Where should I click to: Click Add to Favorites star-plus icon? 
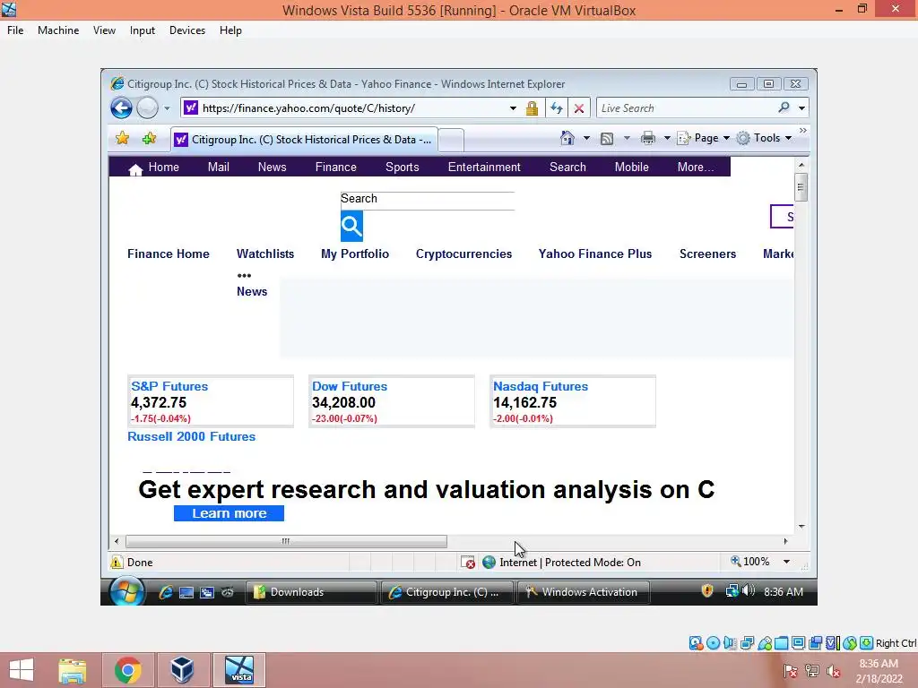pos(150,138)
